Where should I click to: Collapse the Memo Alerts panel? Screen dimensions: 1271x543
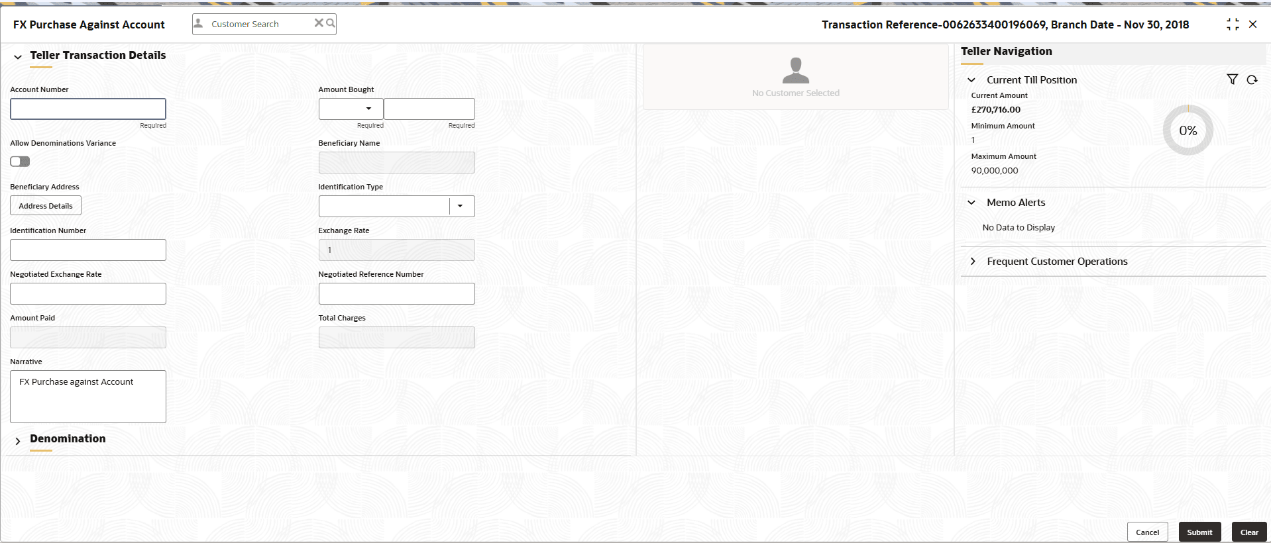[971, 203]
